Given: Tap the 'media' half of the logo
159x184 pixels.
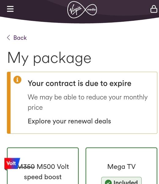Looking at the screenshot, I should 91,10.
